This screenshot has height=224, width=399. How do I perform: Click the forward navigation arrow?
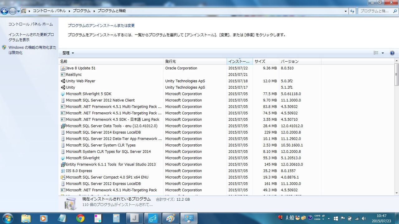(12, 11)
